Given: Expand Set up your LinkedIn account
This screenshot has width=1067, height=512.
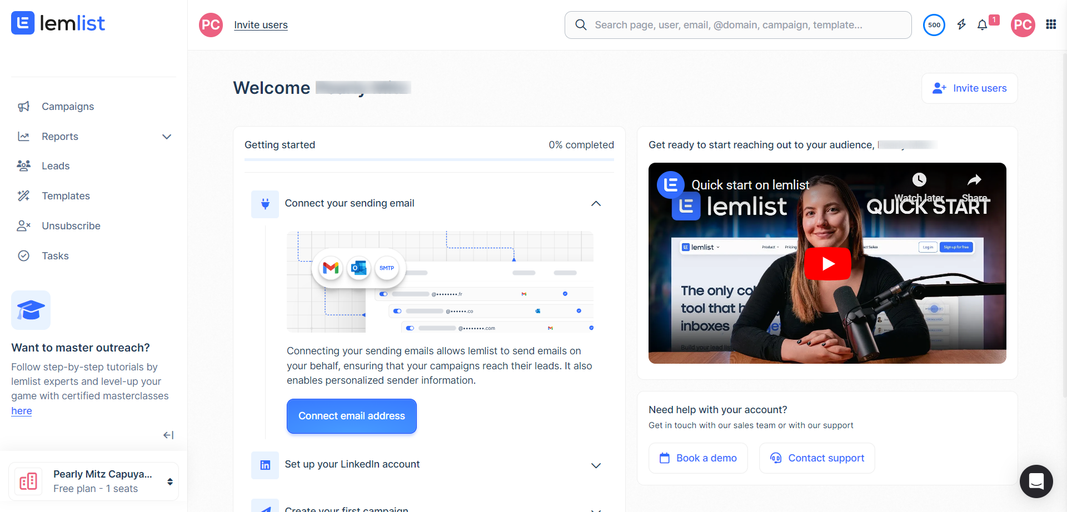Looking at the screenshot, I should pos(596,465).
